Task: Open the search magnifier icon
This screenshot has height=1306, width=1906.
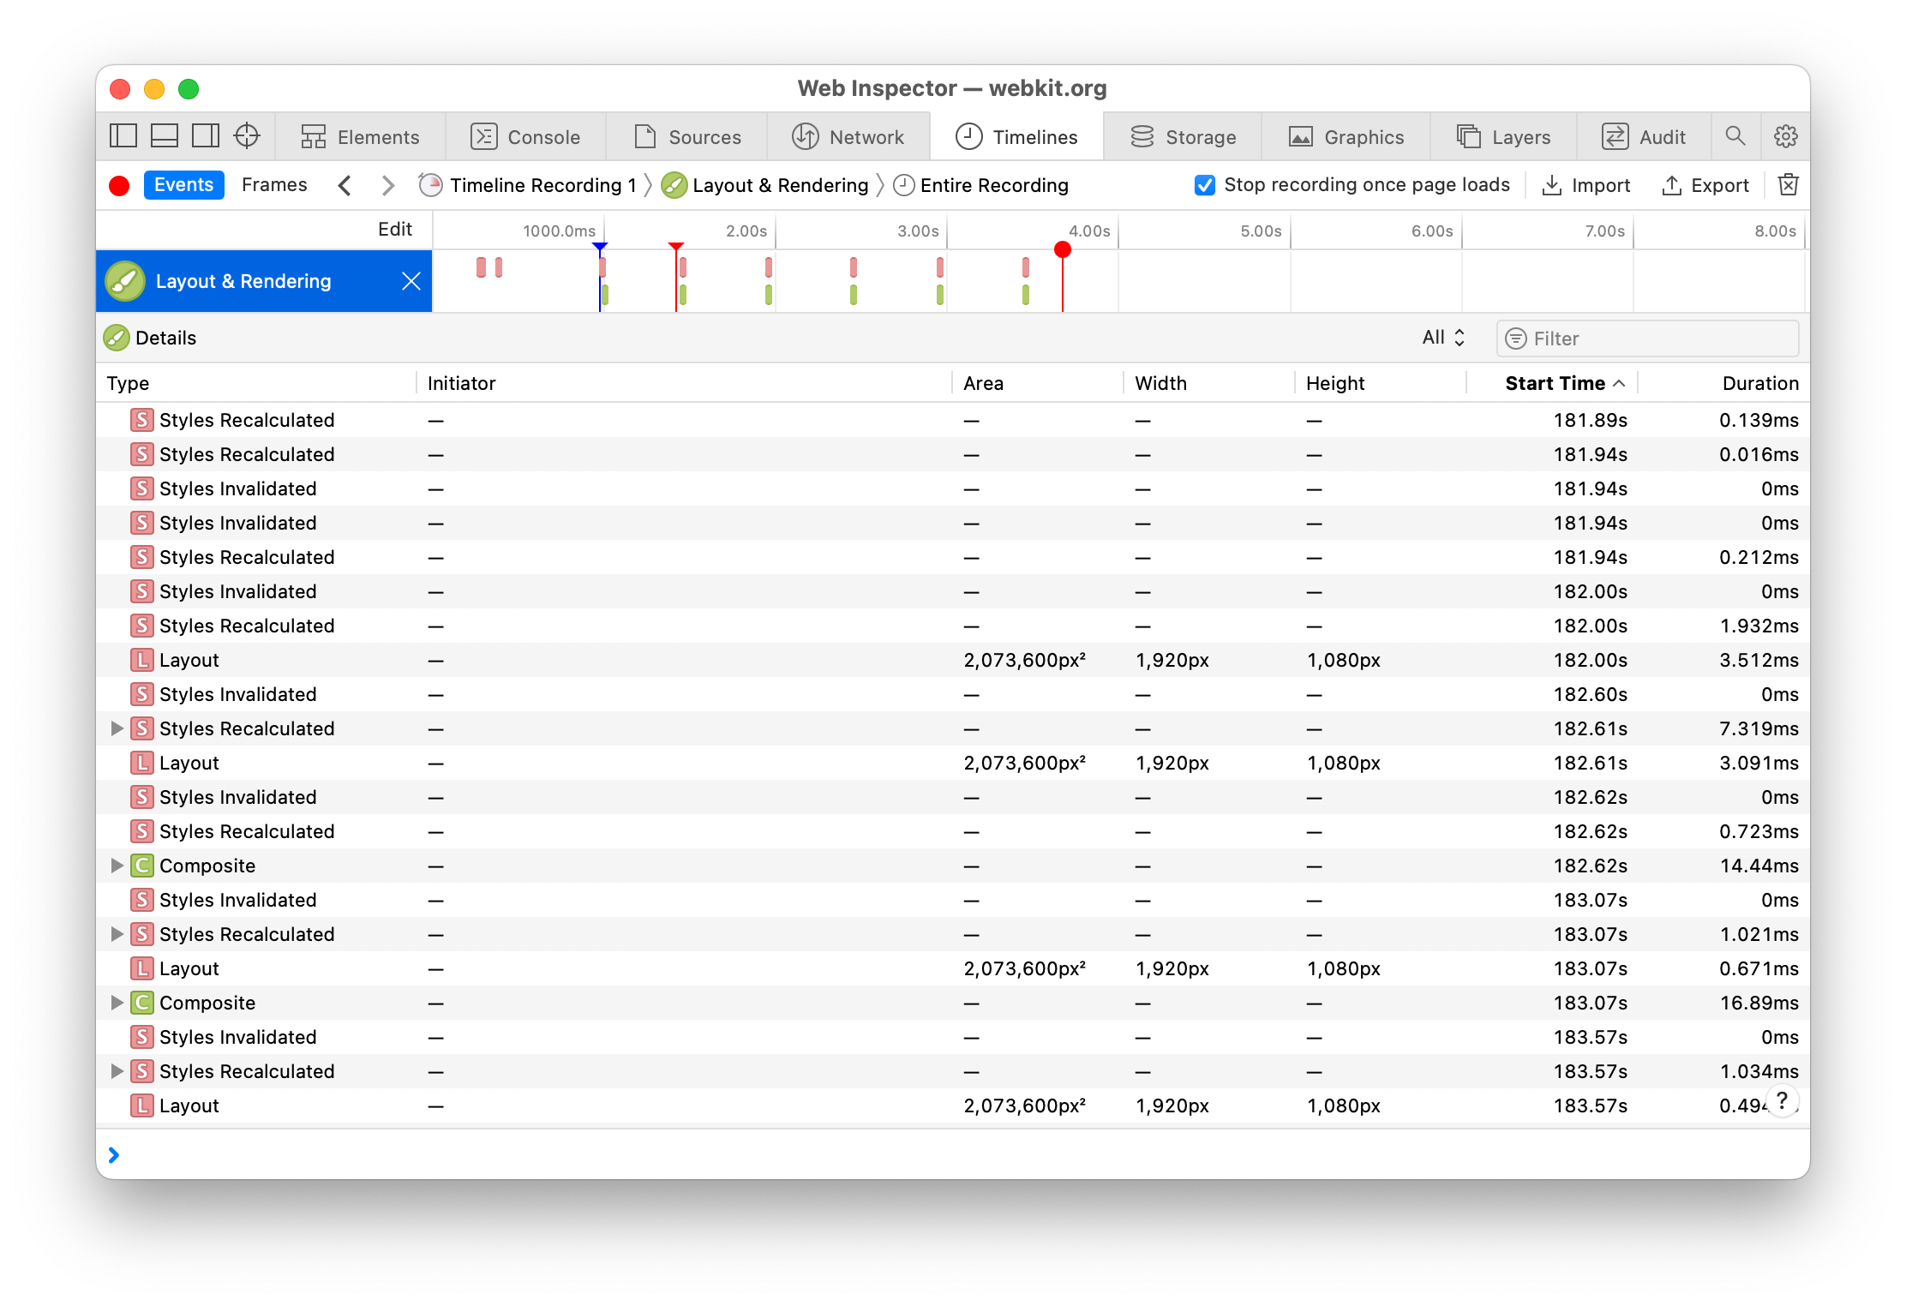Action: (x=1735, y=136)
